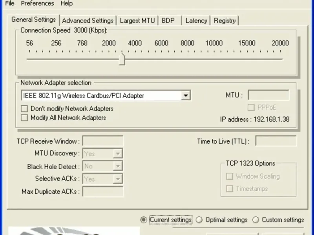
Task: Select the Current settings radio button
Action: pos(143,220)
